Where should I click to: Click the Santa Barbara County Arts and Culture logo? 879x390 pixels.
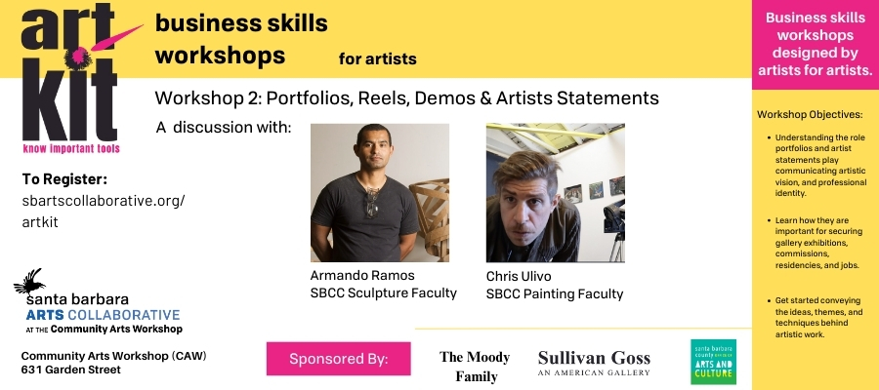713,362
